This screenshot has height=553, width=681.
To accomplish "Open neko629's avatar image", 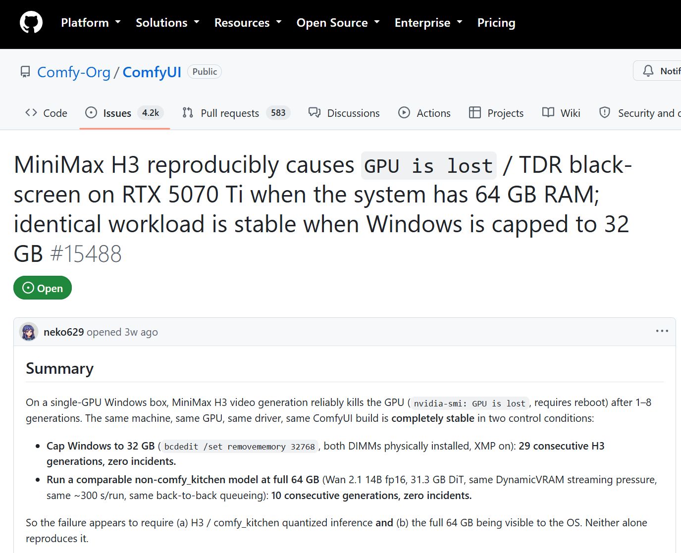I will 29,332.
